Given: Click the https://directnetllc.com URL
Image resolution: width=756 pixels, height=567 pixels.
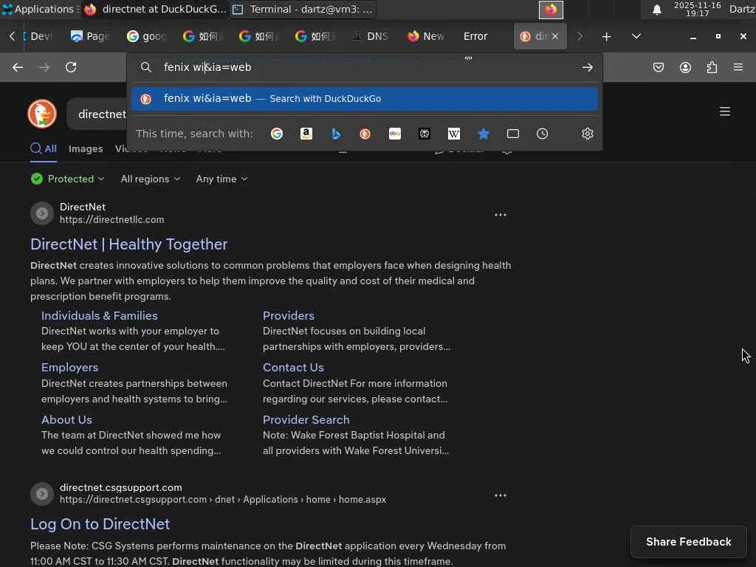Looking at the screenshot, I should [x=112, y=220].
